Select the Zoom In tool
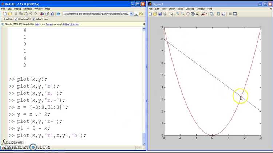 pyautogui.click(x=178, y=14)
